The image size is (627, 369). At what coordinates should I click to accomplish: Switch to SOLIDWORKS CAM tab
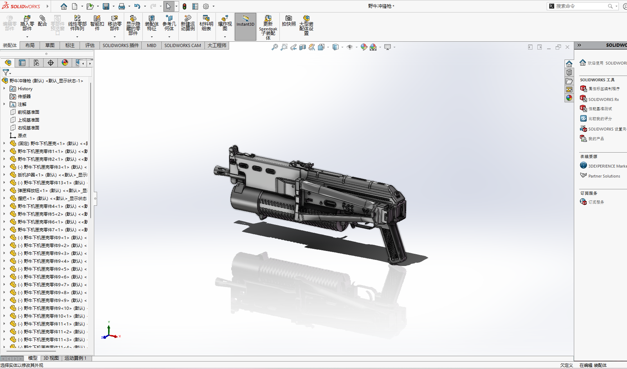183,45
